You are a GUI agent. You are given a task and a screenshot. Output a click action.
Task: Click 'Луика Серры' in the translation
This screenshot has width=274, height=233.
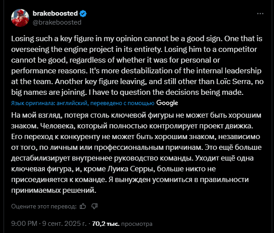pyautogui.click(x=131, y=169)
